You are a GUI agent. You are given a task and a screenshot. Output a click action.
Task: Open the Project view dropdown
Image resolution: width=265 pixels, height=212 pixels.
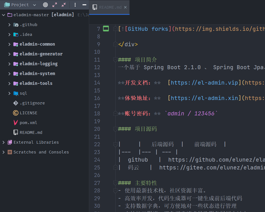pyautogui.click(x=34, y=5)
